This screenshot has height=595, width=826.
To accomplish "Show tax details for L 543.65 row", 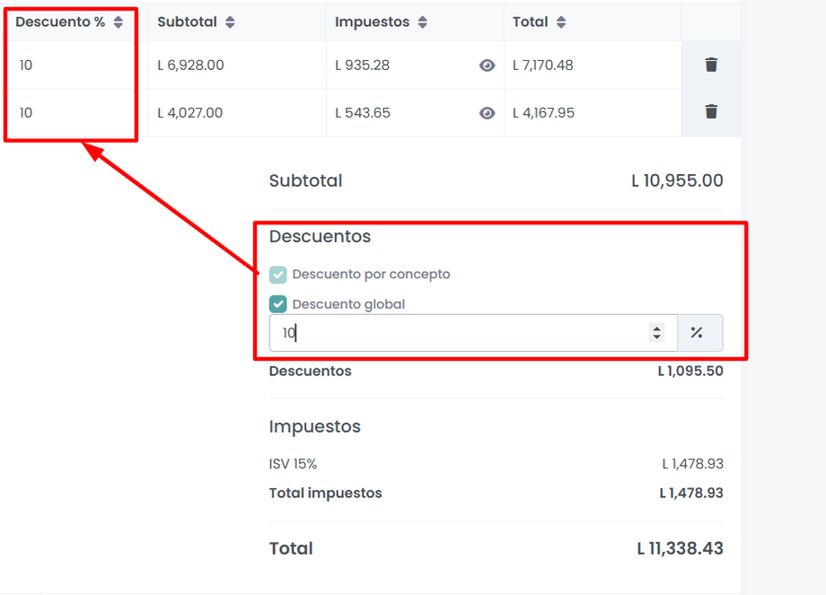I will [x=487, y=113].
